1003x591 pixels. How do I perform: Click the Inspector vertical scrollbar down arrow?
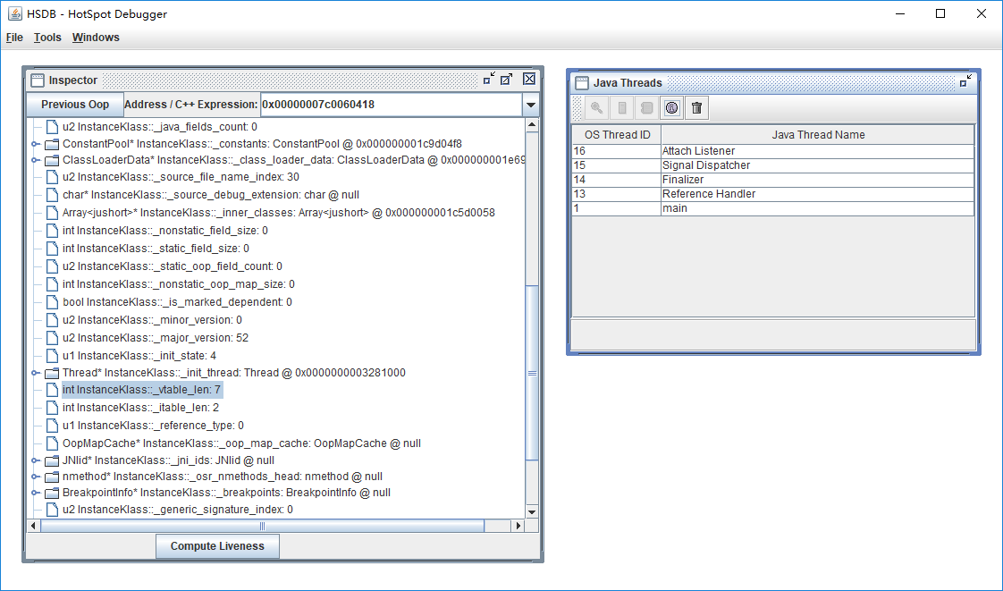[x=532, y=511]
